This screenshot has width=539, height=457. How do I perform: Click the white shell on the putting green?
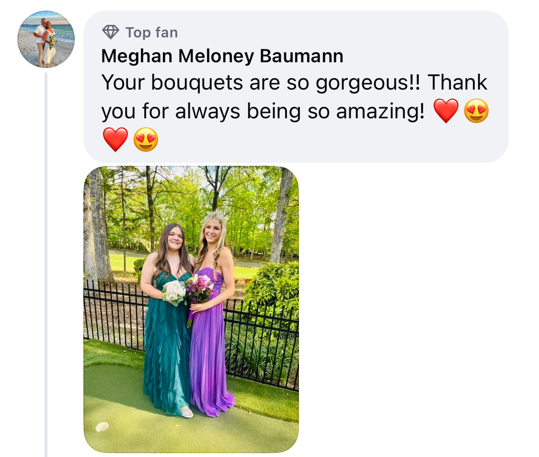[x=102, y=427]
